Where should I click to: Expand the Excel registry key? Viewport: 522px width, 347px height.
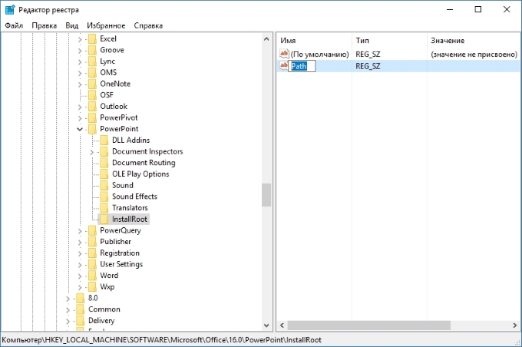click(x=80, y=39)
